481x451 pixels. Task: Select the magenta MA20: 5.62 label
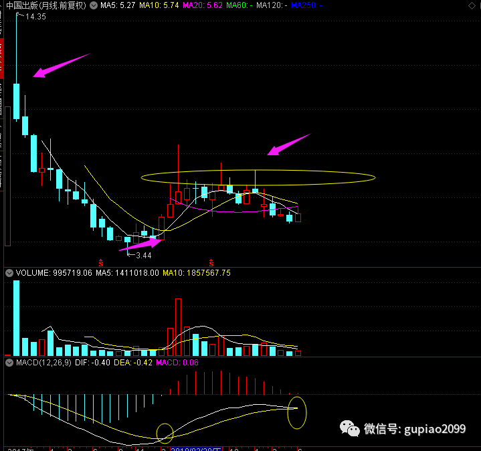pos(203,5)
